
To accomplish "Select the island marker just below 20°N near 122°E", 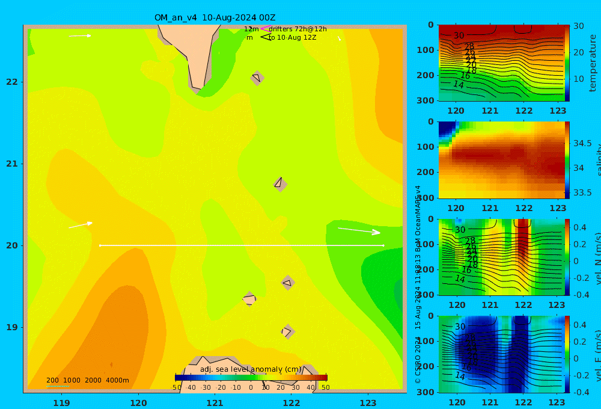I will click(288, 283).
